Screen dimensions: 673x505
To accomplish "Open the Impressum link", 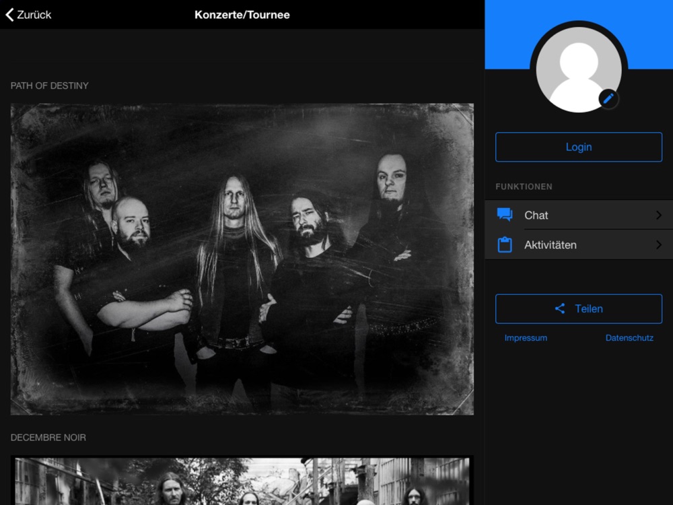I will tap(526, 338).
